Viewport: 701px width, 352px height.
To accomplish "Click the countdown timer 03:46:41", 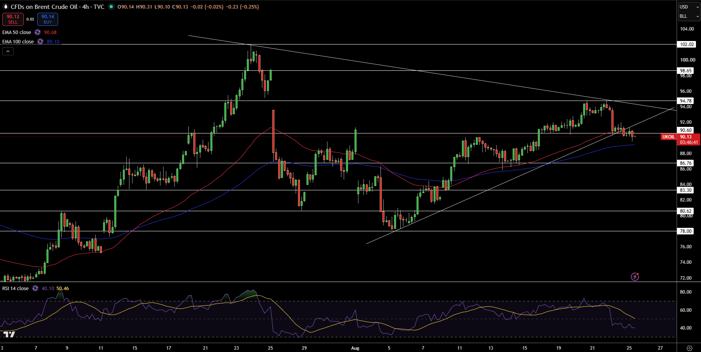I will point(689,142).
